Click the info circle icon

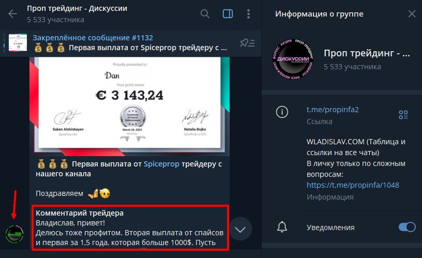pyautogui.click(x=282, y=112)
